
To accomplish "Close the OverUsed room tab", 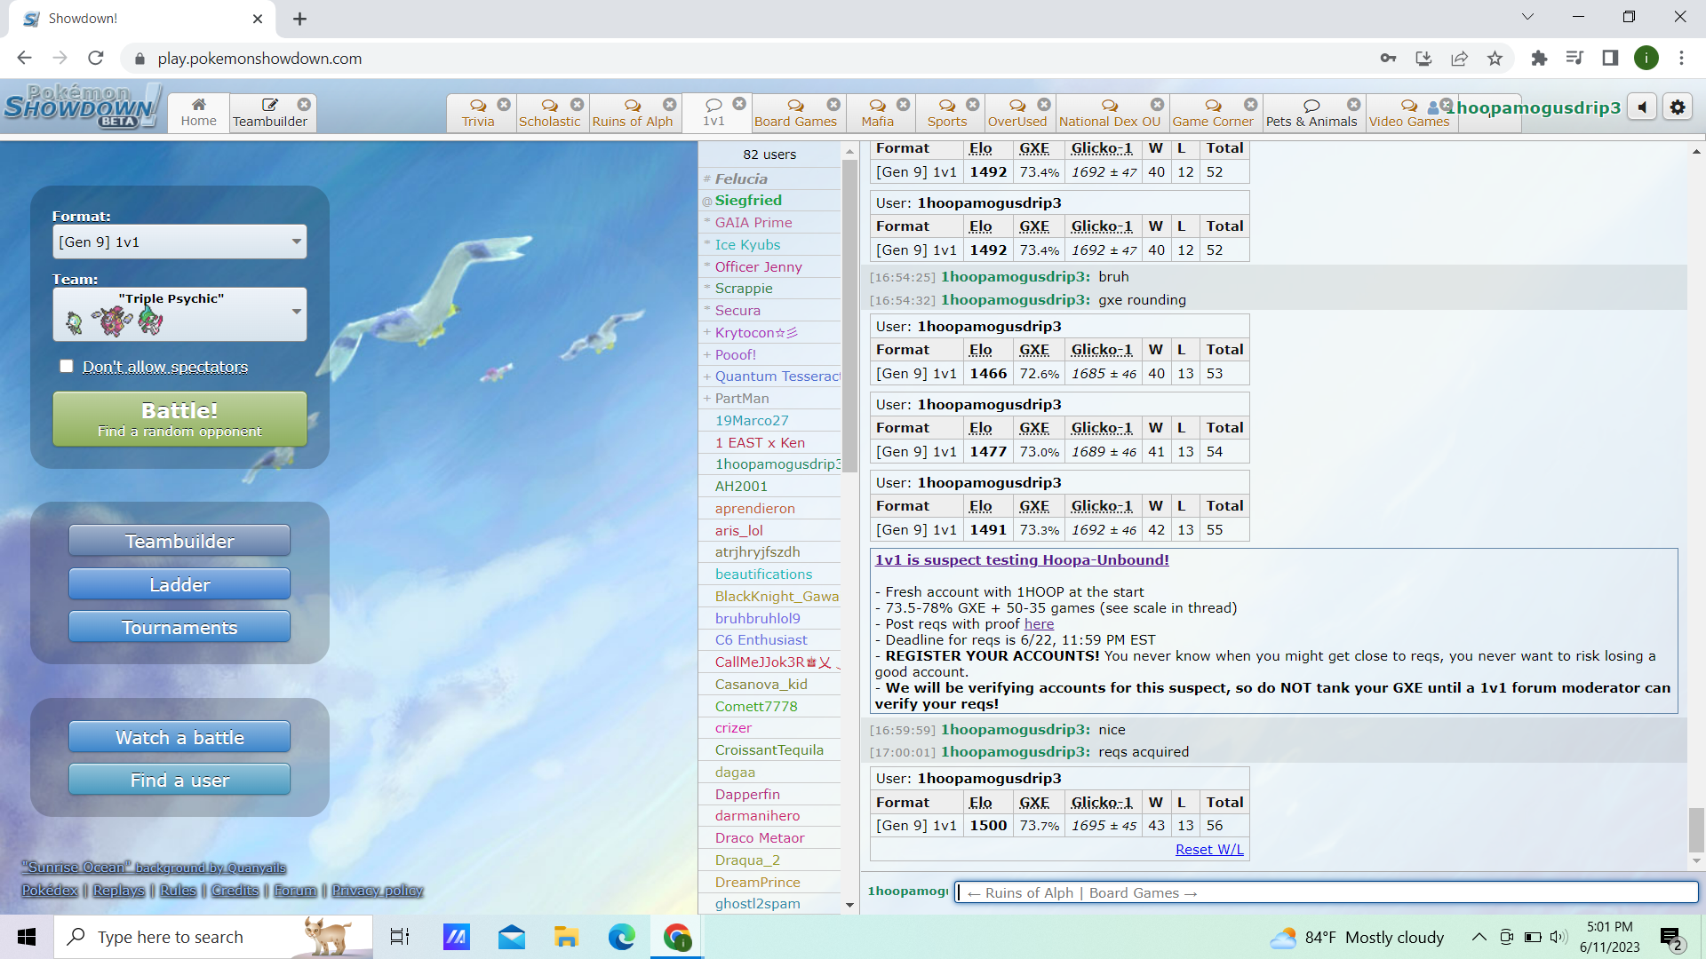I will tap(1044, 104).
